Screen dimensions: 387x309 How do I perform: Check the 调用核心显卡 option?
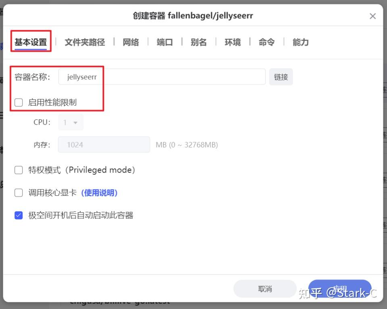click(x=19, y=193)
